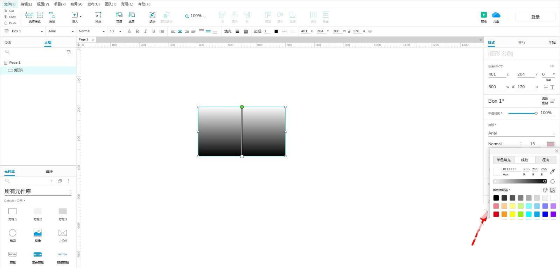Open the insert tool dropdown arrow

tap(81, 16)
